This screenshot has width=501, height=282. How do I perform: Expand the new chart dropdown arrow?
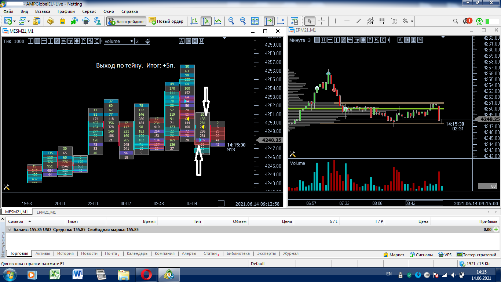click(x=14, y=21)
